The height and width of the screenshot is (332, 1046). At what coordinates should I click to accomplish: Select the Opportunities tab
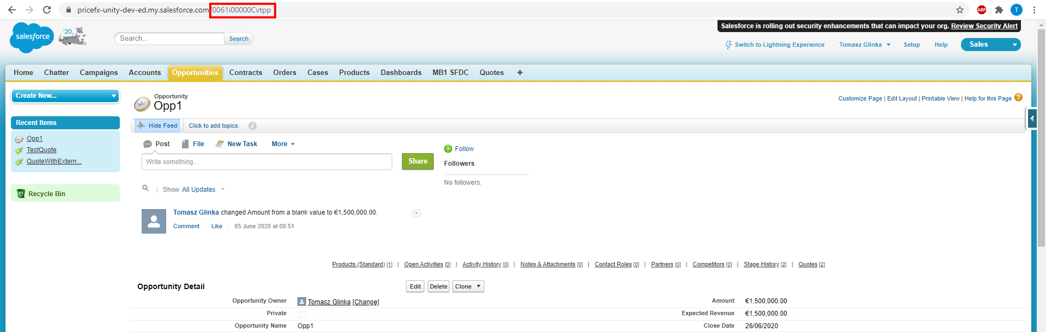(x=195, y=72)
